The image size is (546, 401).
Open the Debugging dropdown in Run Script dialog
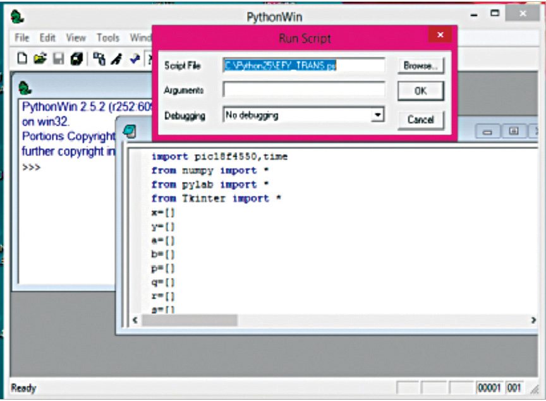click(378, 114)
